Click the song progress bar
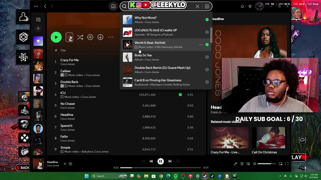The width and height of the screenshot is (321, 180). (x=160, y=167)
